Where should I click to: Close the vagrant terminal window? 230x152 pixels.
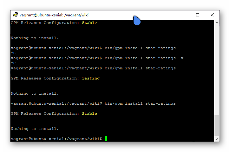coord(212,15)
